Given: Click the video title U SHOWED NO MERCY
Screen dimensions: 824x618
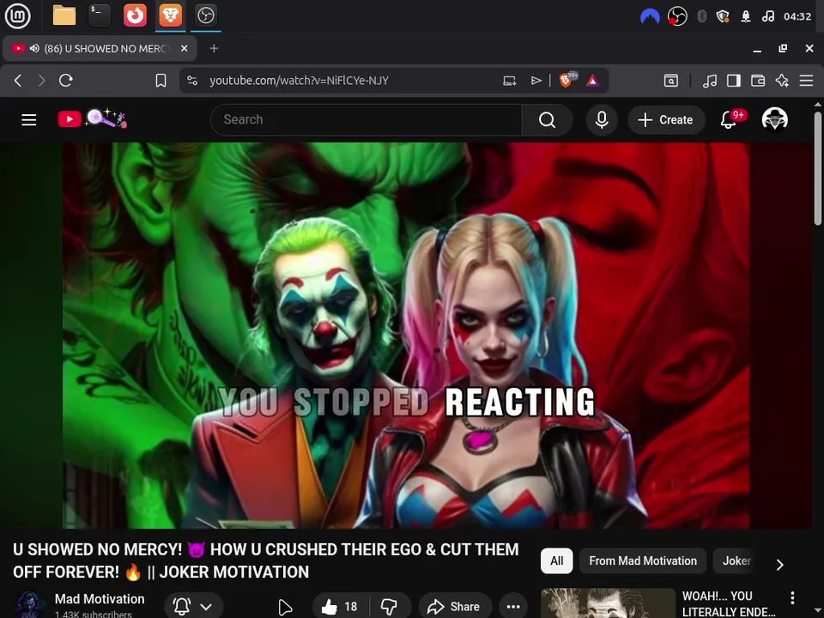Looking at the screenshot, I should coord(266,560).
